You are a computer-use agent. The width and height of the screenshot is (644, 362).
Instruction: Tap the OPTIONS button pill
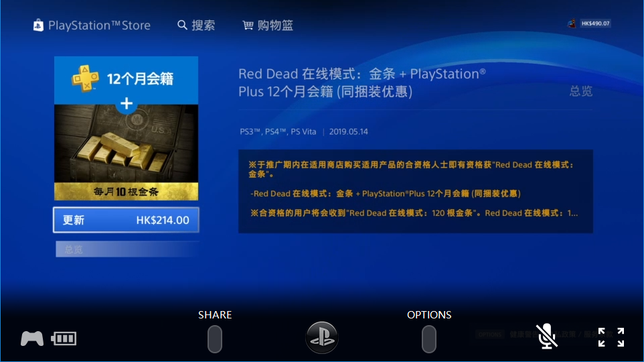pos(429,339)
